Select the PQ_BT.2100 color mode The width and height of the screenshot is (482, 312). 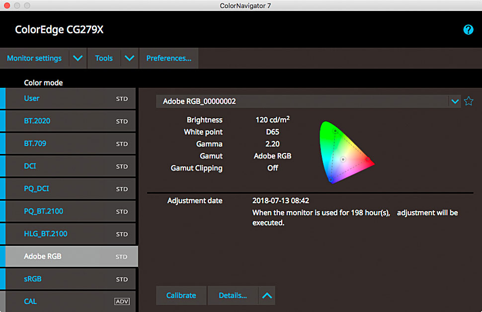(x=68, y=212)
